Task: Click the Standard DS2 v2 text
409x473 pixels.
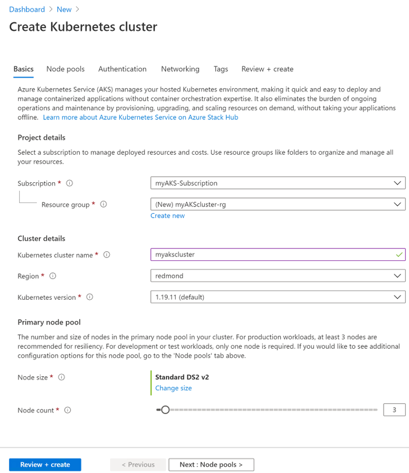Action: [182, 377]
